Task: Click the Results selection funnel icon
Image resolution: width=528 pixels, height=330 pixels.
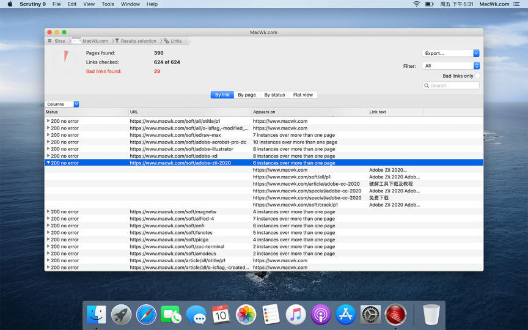Action: point(117,41)
